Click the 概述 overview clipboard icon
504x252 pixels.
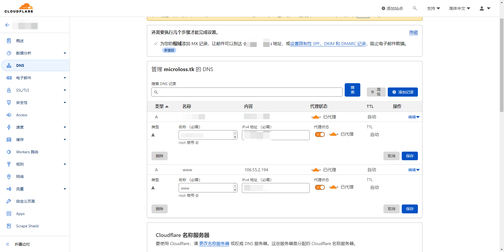point(9,41)
